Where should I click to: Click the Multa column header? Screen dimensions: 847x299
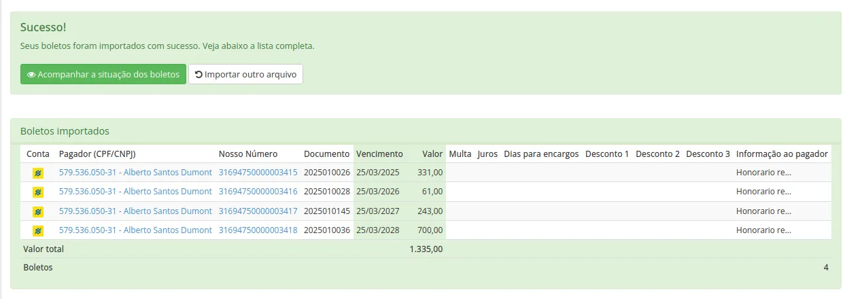(460, 154)
